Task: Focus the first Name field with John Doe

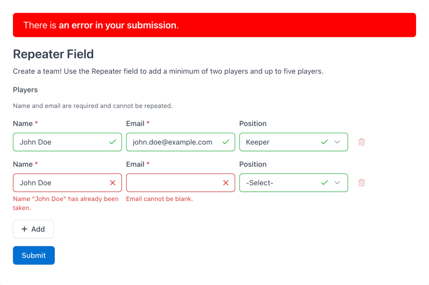Action: (67, 142)
